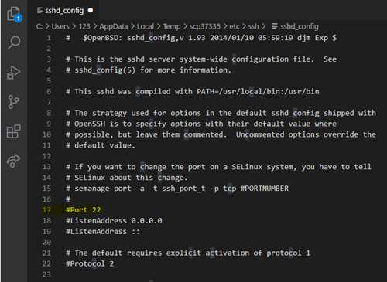
Task: Open the Explorer view in activity bar
Action: [14, 15]
